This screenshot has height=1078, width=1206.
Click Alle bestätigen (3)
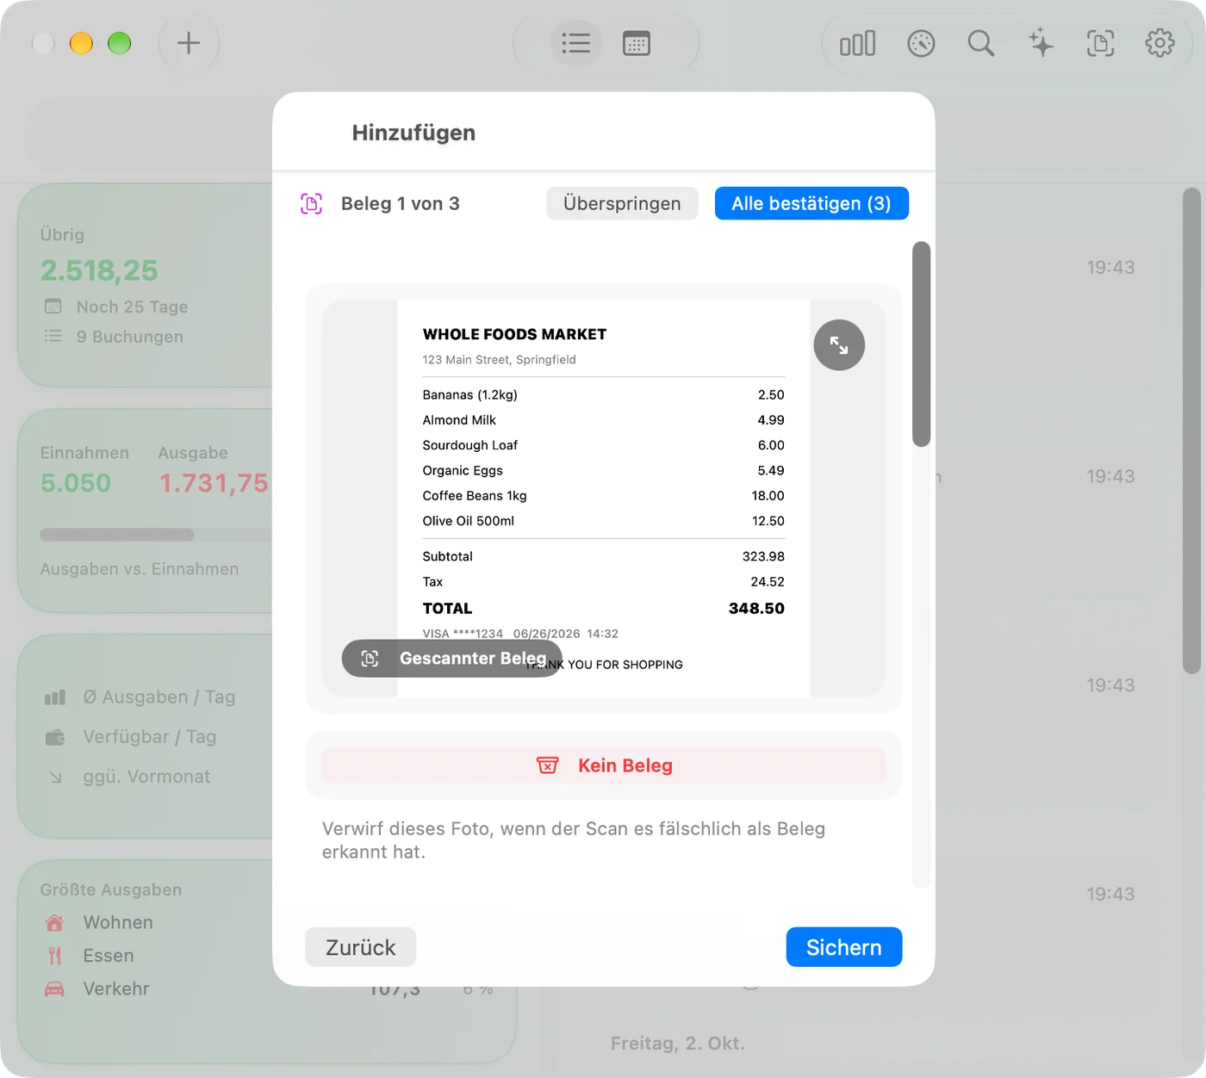coord(811,203)
